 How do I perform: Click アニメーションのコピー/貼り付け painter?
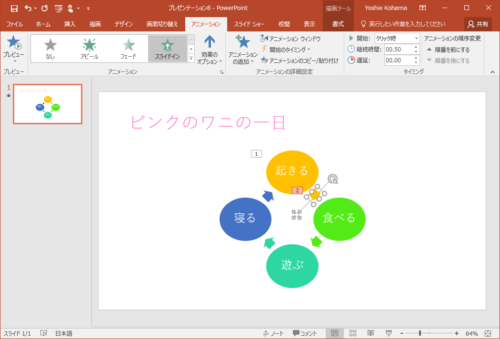300,60
